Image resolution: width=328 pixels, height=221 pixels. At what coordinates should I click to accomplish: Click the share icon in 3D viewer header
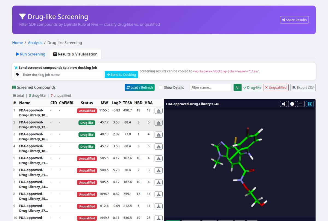pos(283,104)
